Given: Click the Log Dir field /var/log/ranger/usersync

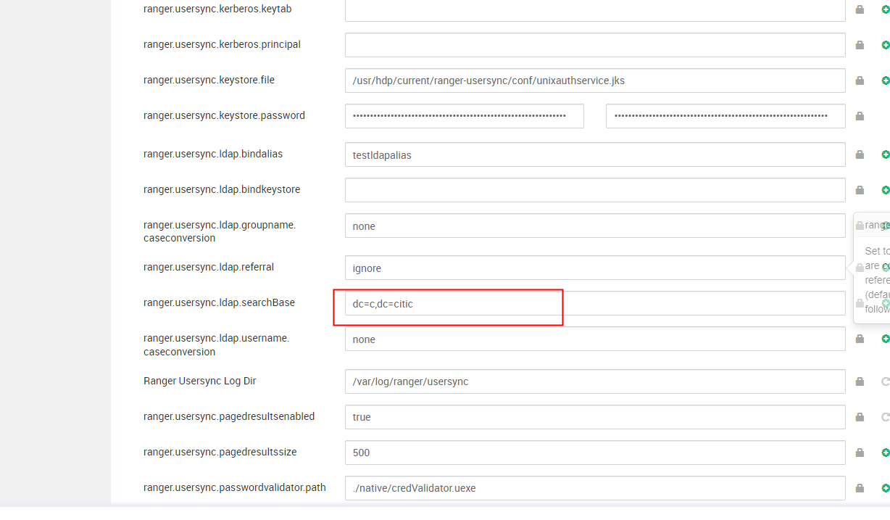Looking at the screenshot, I should 595,381.
